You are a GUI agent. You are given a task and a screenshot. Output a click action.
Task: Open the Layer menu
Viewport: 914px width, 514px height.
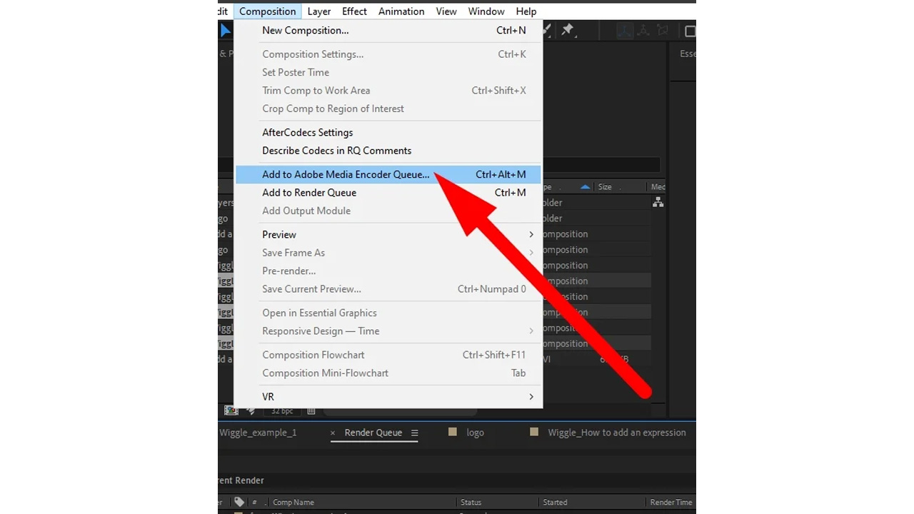point(318,11)
